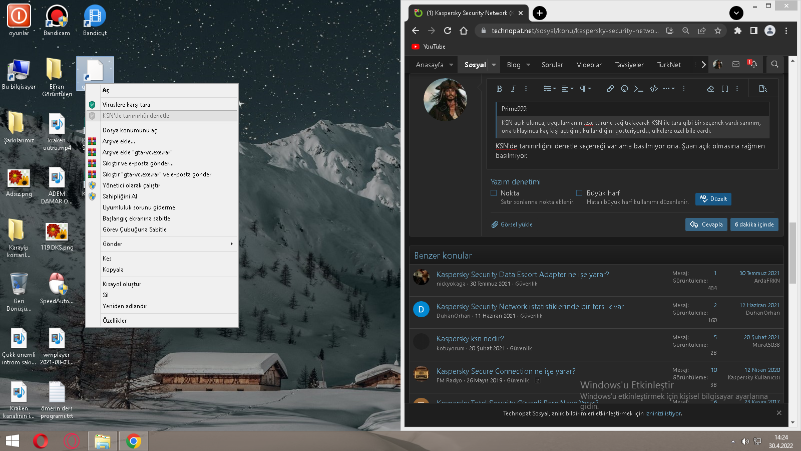Enable the Büyük harf checkbox
The width and height of the screenshot is (801, 451).
pos(579,193)
